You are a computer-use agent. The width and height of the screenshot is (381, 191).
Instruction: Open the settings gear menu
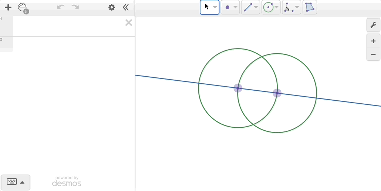(111, 7)
